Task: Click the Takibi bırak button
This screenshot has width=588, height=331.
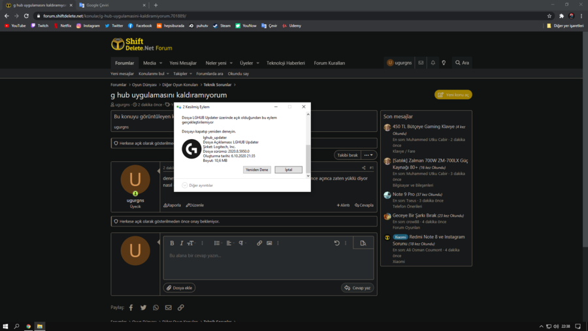Action: [348, 155]
